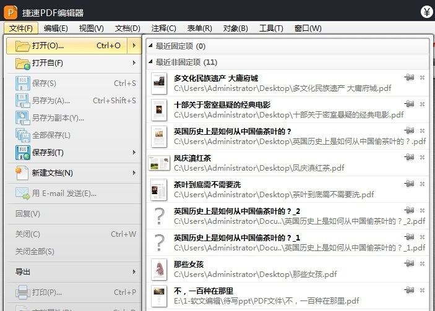Open the 十部关于密室悬疑的经典电影 document thumbnail
Image resolution: width=435 pixels, height=311 pixels.
(159, 110)
